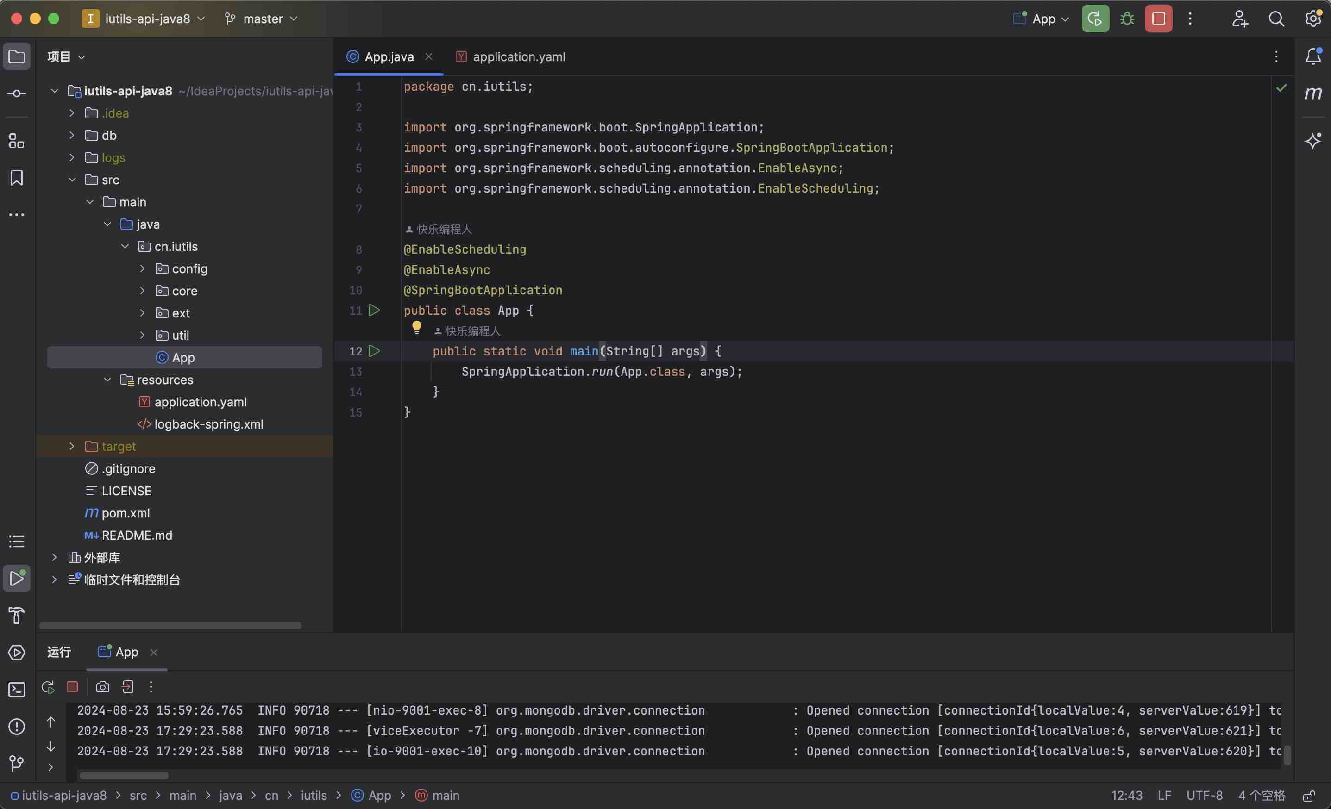The image size is (1331, 809).
Task: Toggle the read-only lock in status bar
Action: [1309, 796]
